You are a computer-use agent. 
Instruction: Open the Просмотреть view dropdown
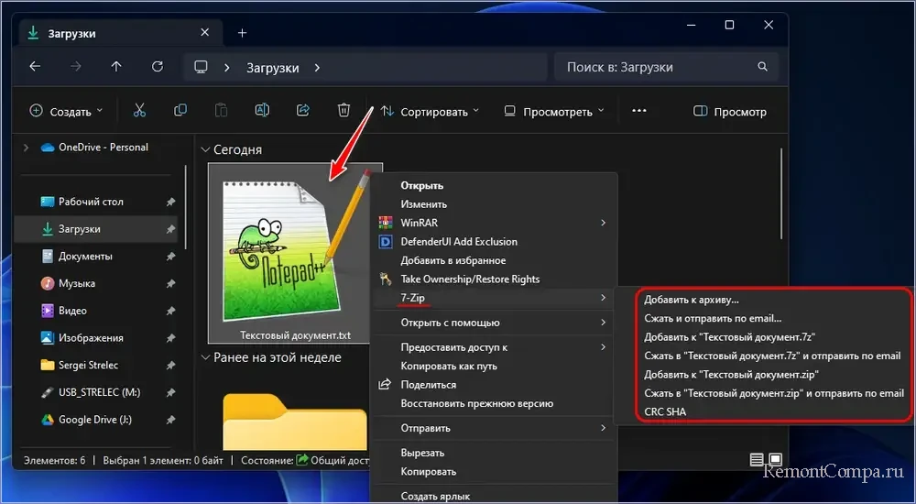(x=554, y=112)
